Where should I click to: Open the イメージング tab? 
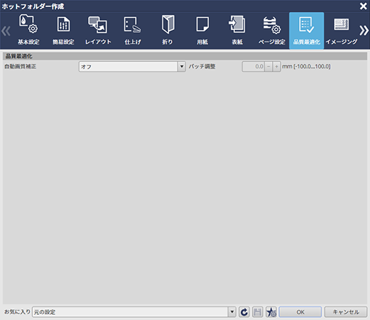click(x=341, y=31)
